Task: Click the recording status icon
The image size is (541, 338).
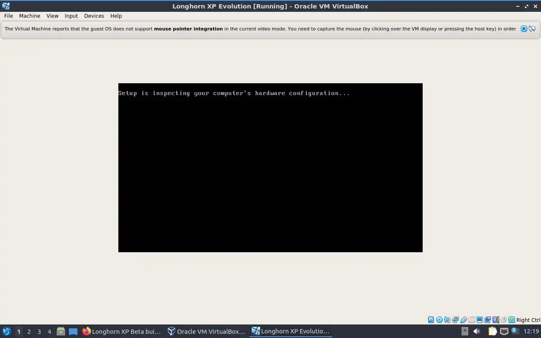Action: [487, 320]
